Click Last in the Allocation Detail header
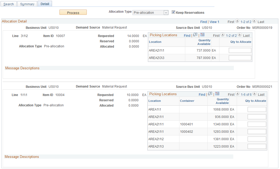Viewport: 280px width, 169px height. (x=261, y=22)
